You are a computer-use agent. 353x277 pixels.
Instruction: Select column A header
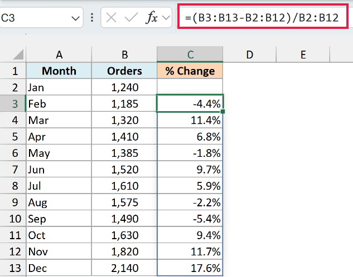click(59, 55)
